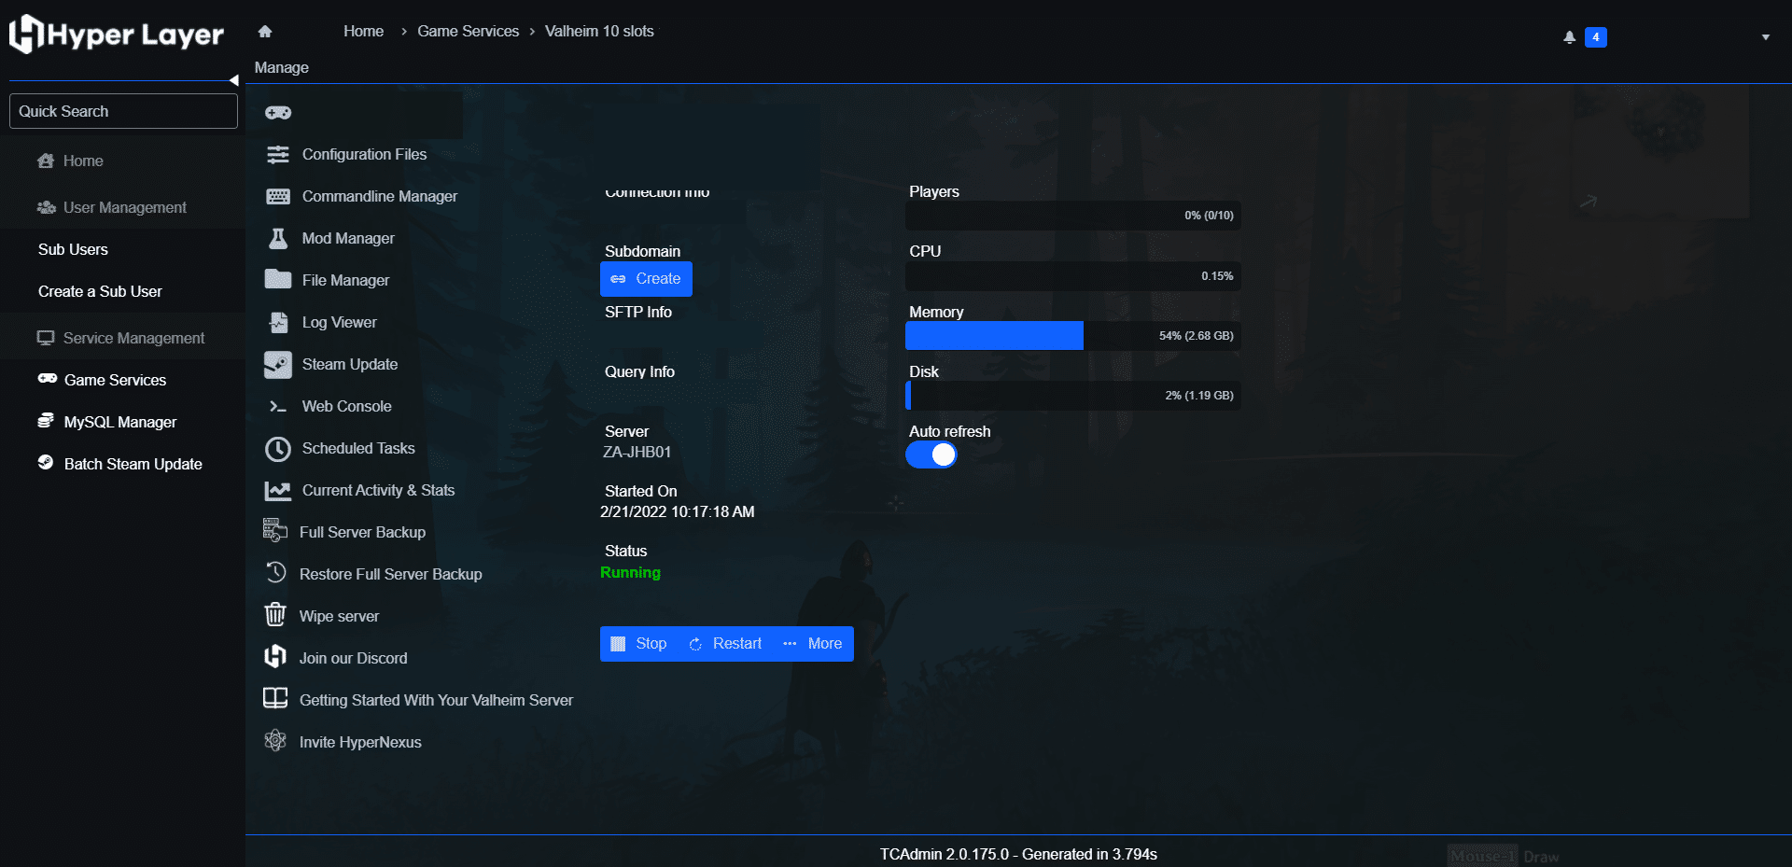Click the CPU usage bar
This screenshot has height=867, width=1792.
tap(1073, 276)
